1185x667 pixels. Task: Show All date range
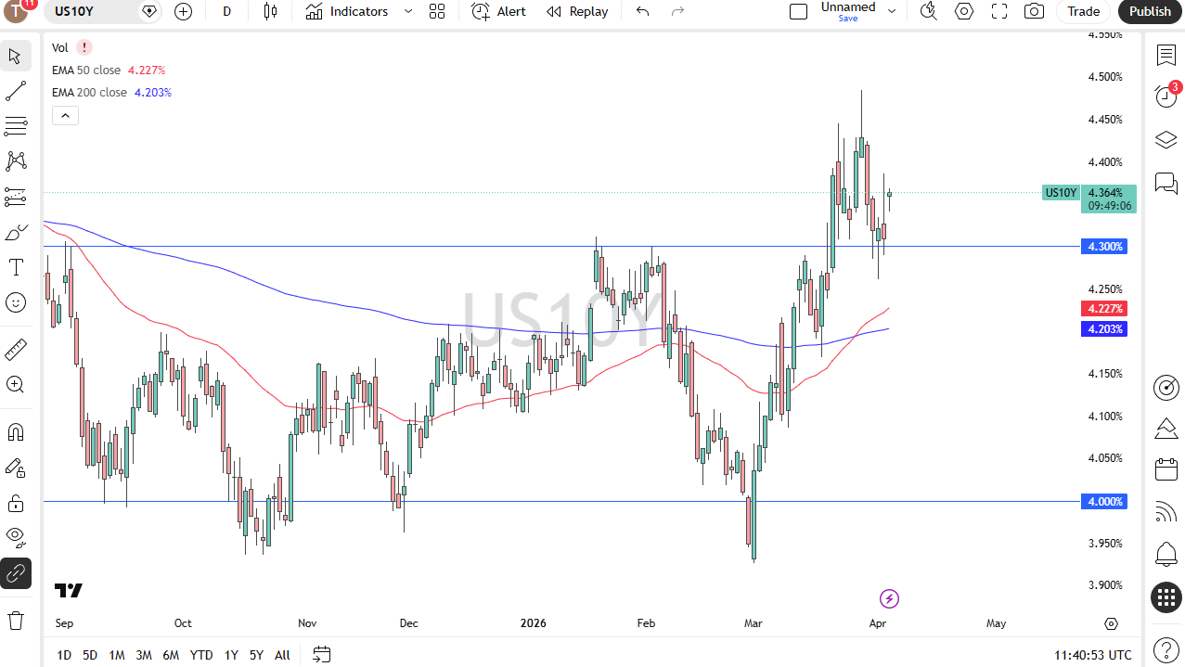(x=282, y=655)
